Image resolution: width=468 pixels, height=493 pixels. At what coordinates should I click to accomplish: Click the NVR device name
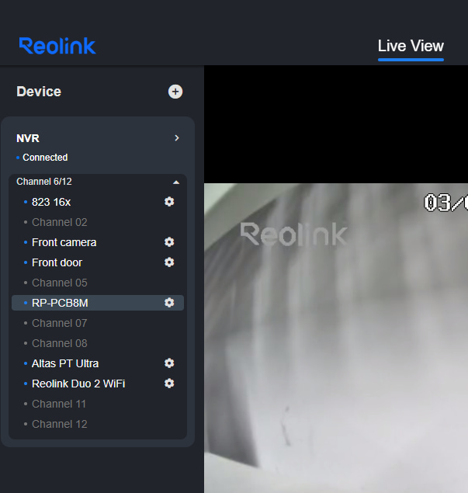coord(28,138)
